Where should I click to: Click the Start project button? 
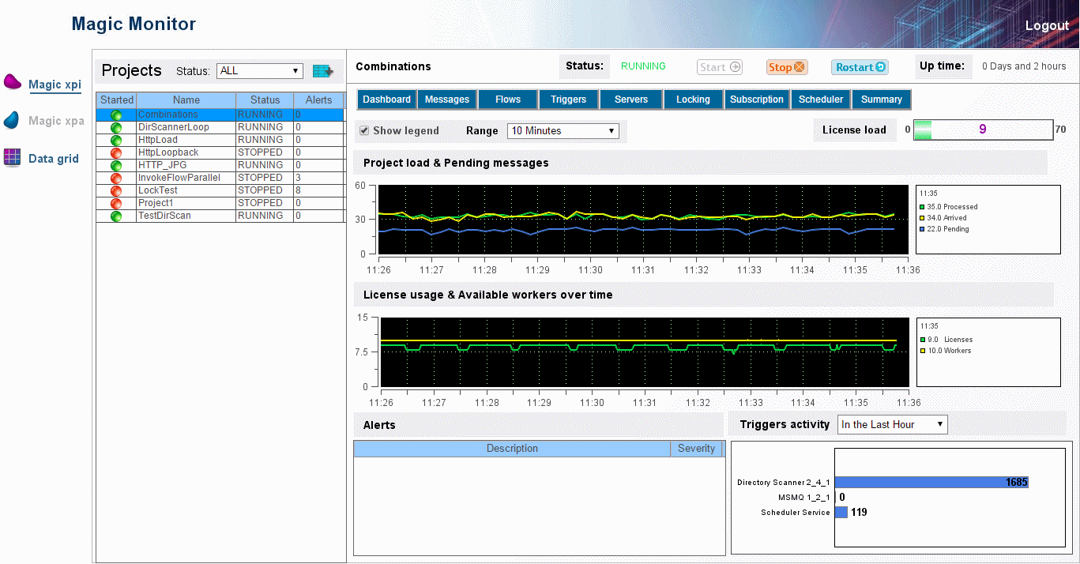coord(720,67)
